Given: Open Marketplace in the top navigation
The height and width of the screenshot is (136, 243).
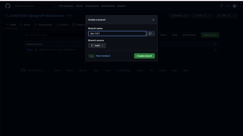Looking at the screenshot, I should [108, 6].
